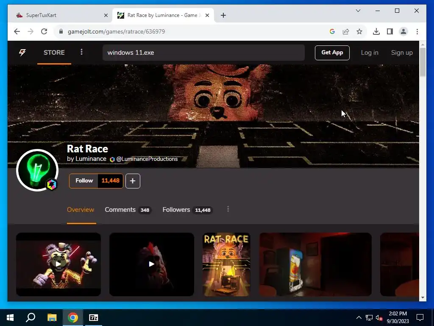Click the Get App button
This screenshot has height=326, width=434.
coord(332,53)
